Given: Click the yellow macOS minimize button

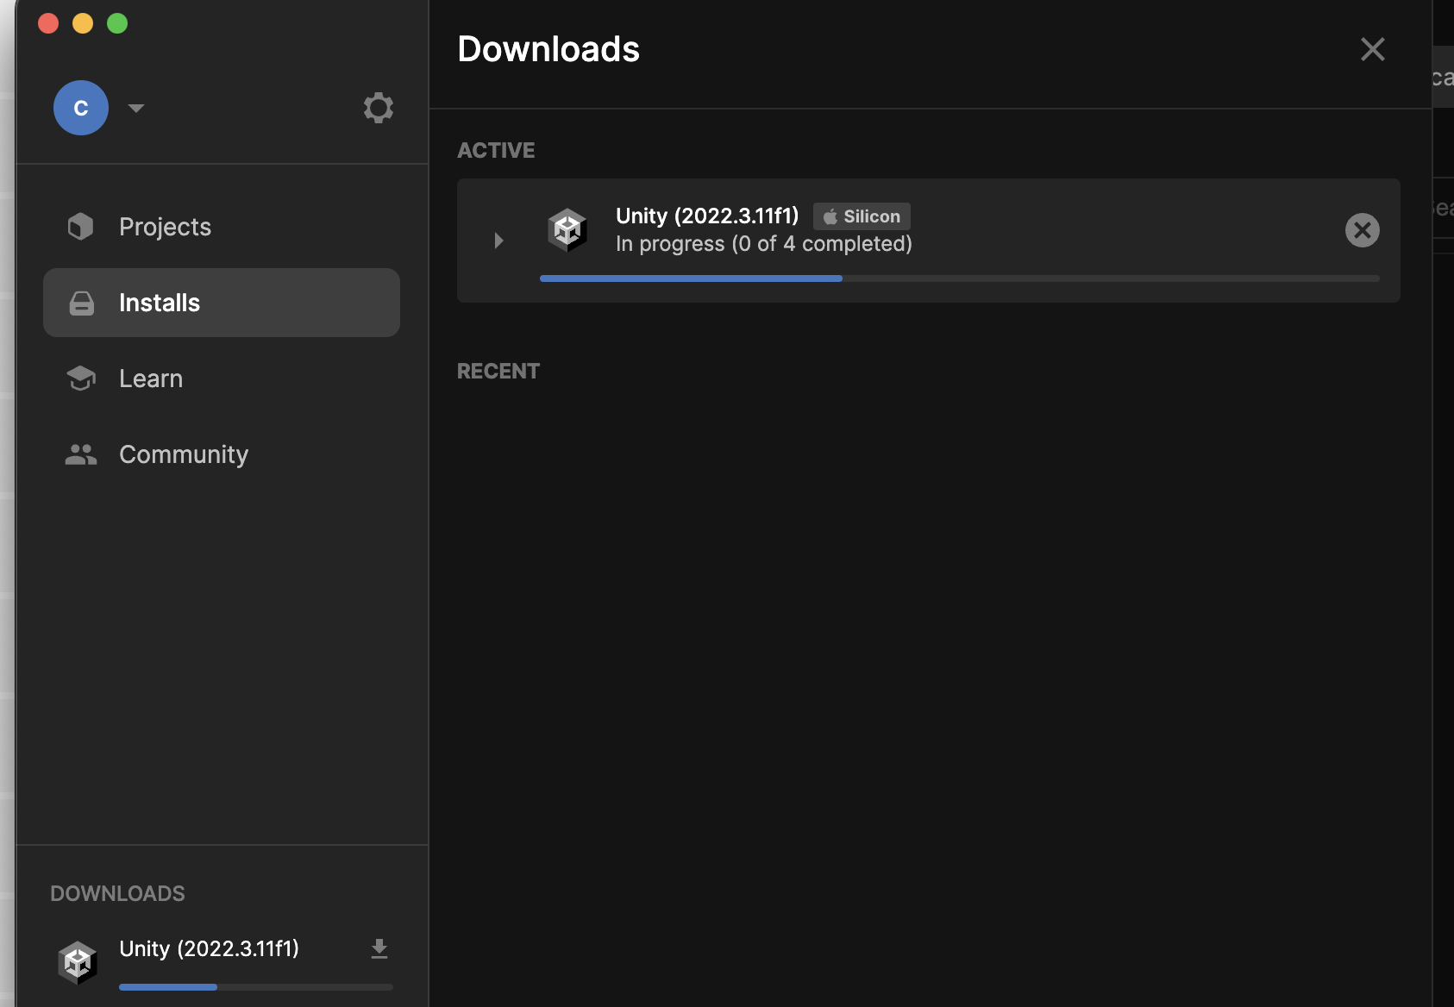Looking at the screenshot, I should click(x=83, y=23).
